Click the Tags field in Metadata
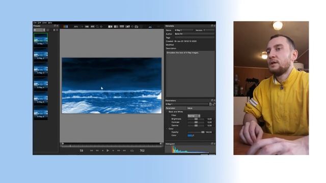The width and height of the screenshot is (326, 183). (x=195, y=38)
